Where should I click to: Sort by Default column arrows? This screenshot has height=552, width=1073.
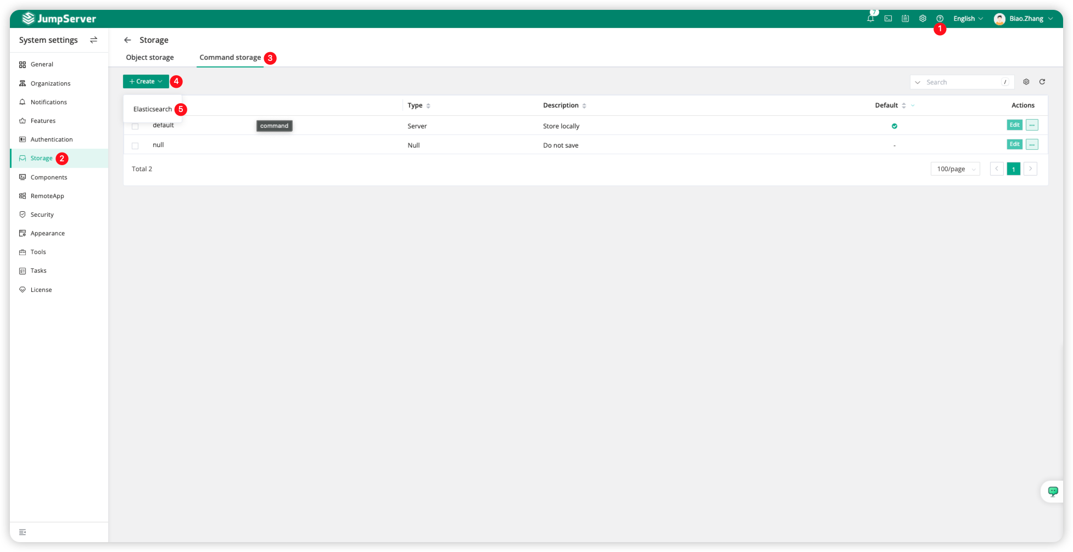[904, 106]
